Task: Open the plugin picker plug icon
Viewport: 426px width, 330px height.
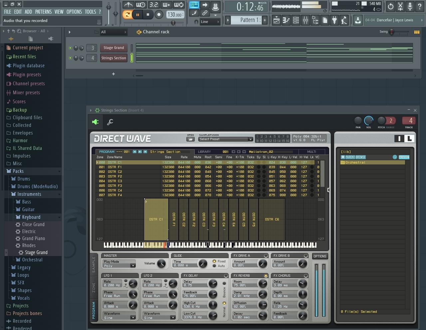Action: pyautogui.click(x=334, y=20)
